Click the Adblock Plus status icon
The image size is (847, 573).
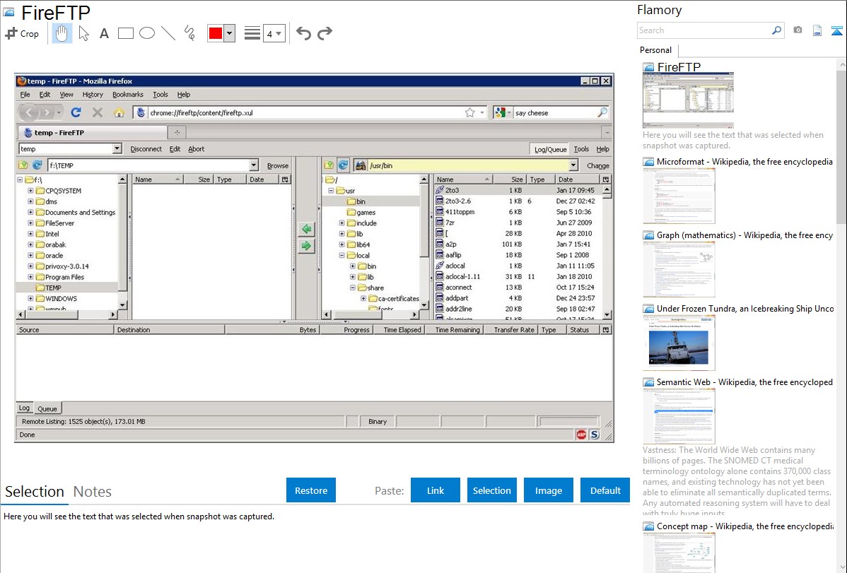pos(580,435)
